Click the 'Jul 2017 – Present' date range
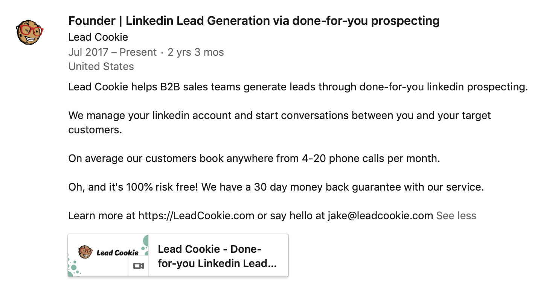Viewport: 549px width, 284px height. coord(112,52)
